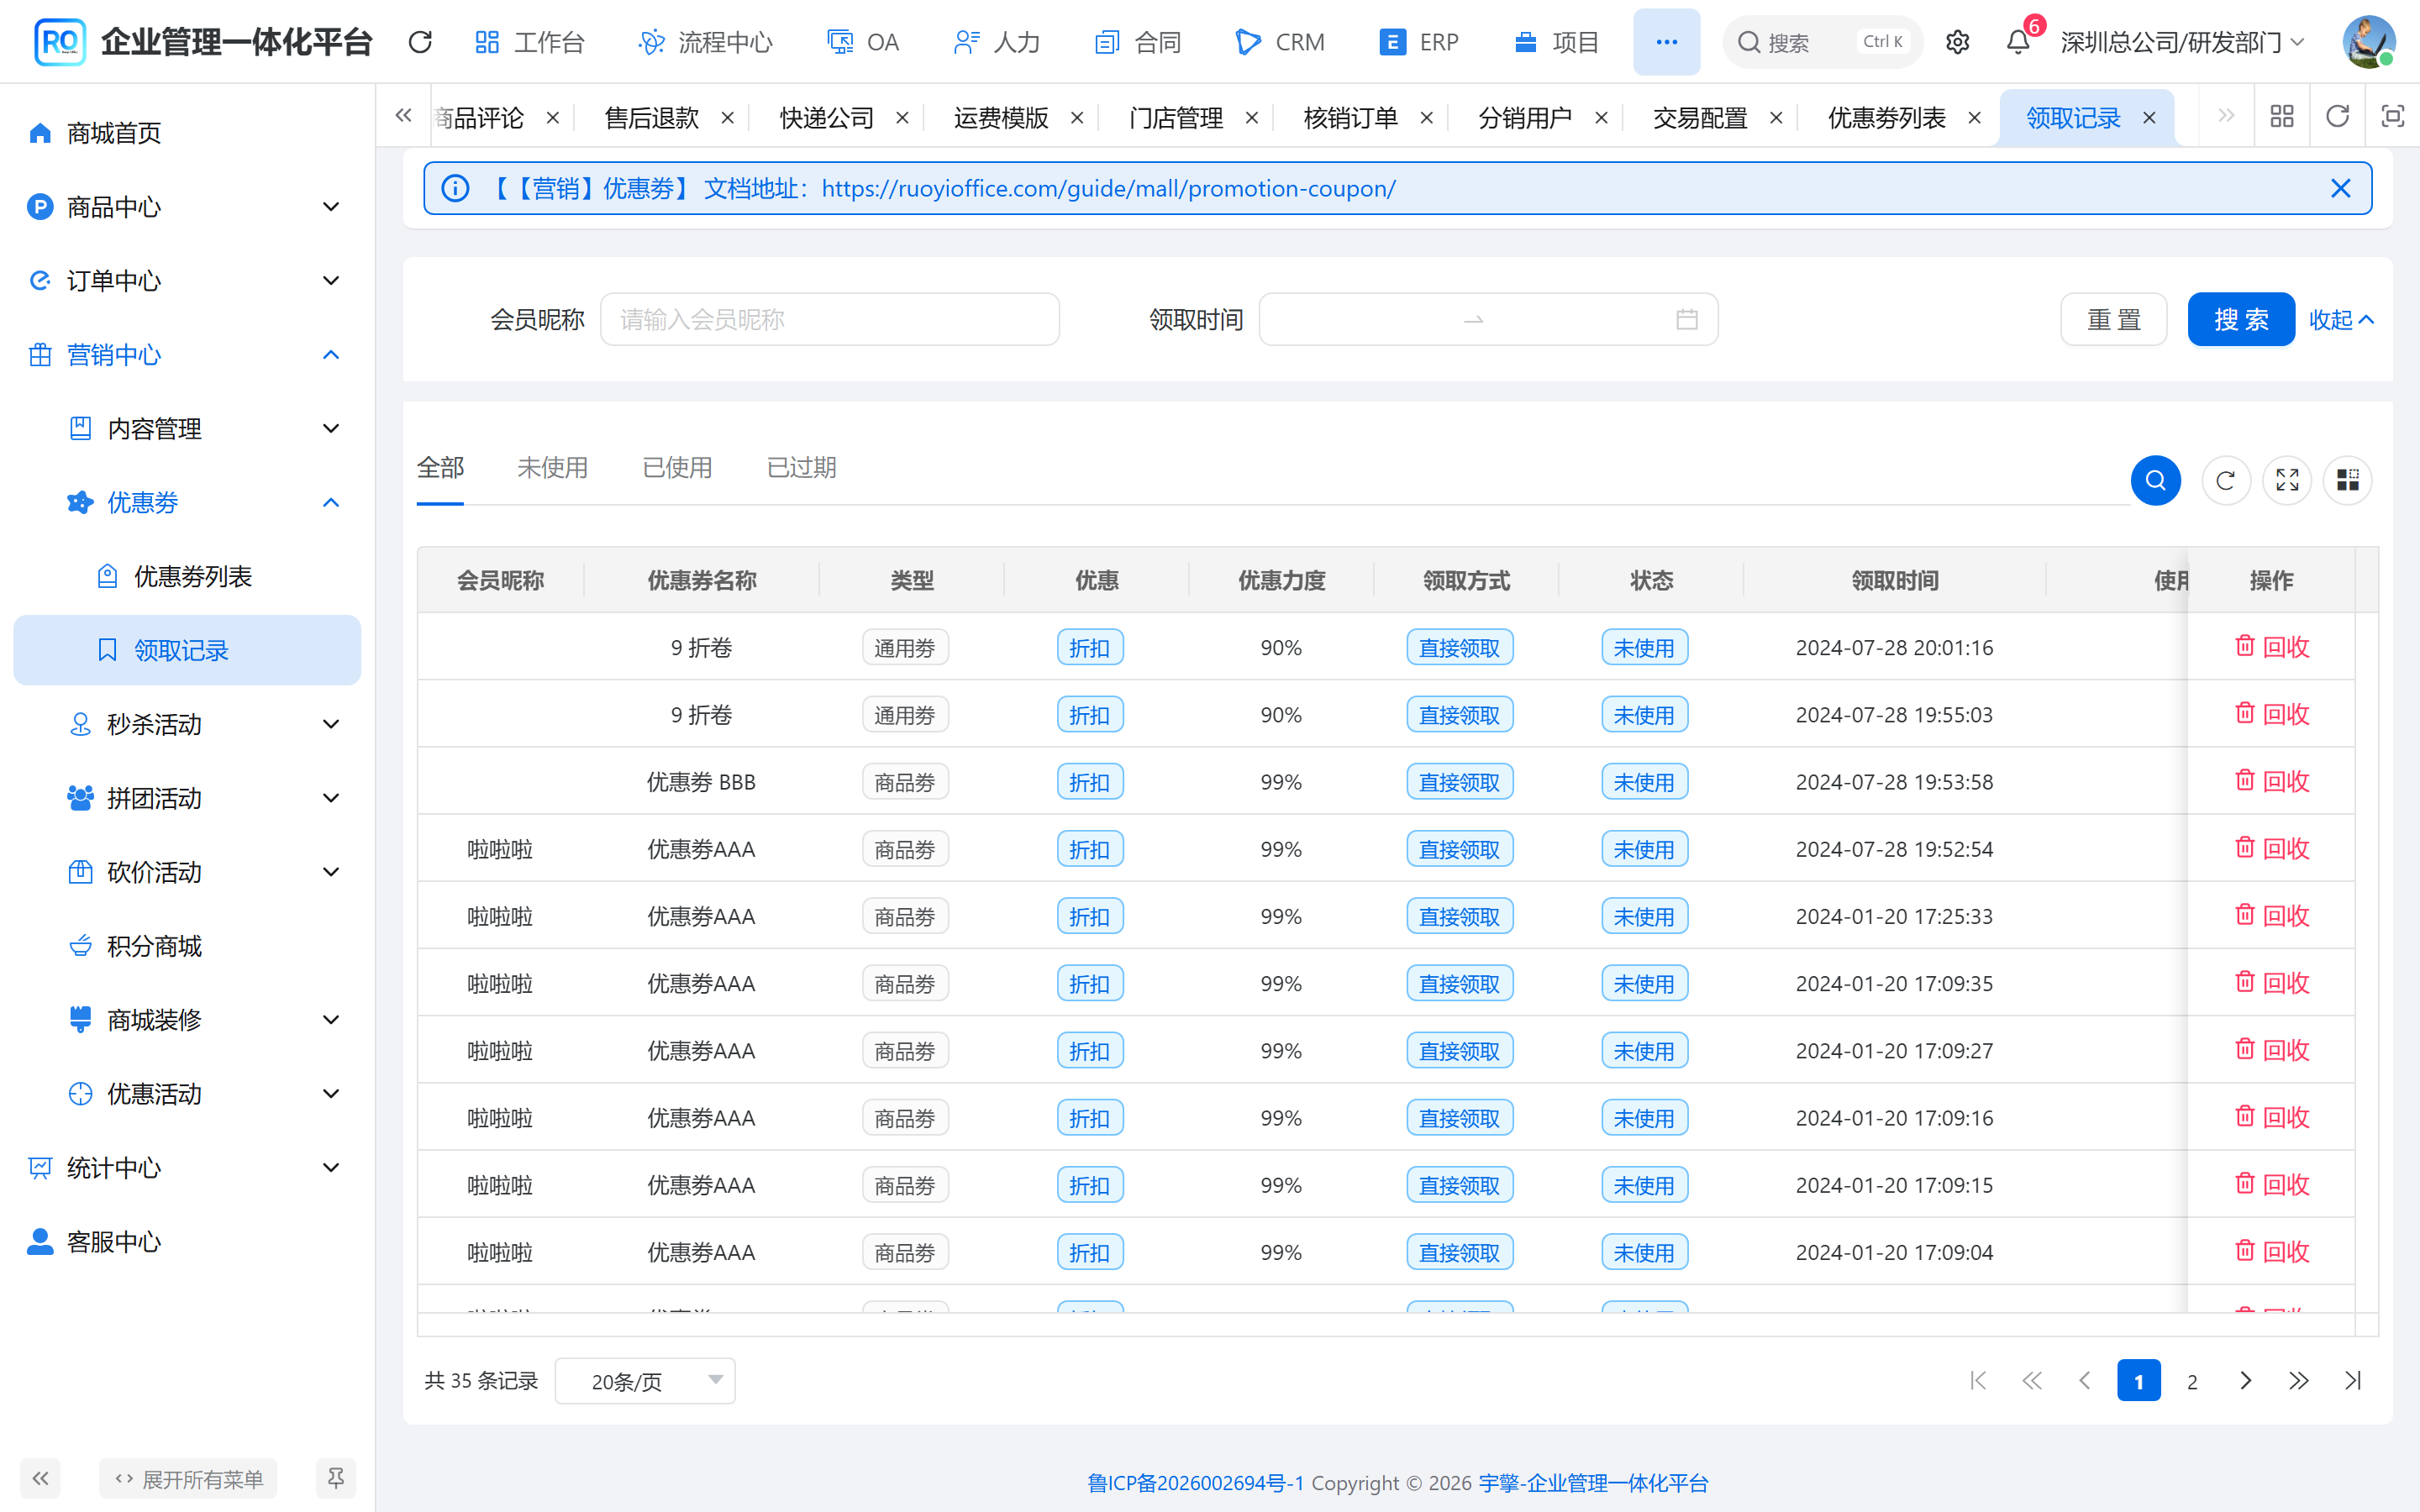Pin the sidebar using pin icon
The image size is (2420, 1512).
(336, 1478)
